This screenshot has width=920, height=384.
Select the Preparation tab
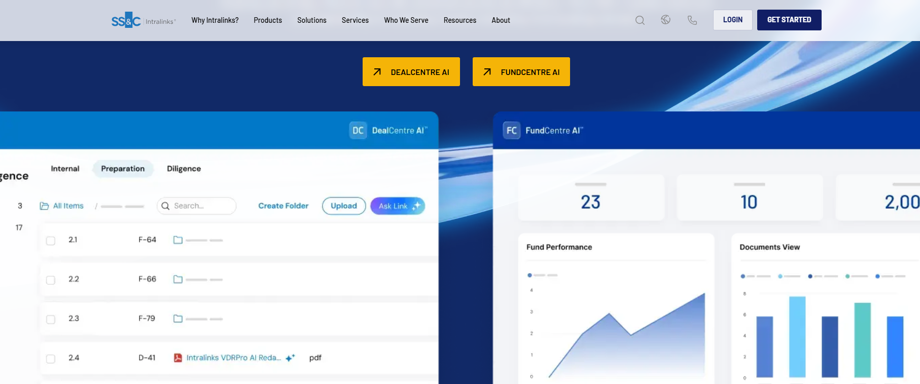tap(123, 169)
